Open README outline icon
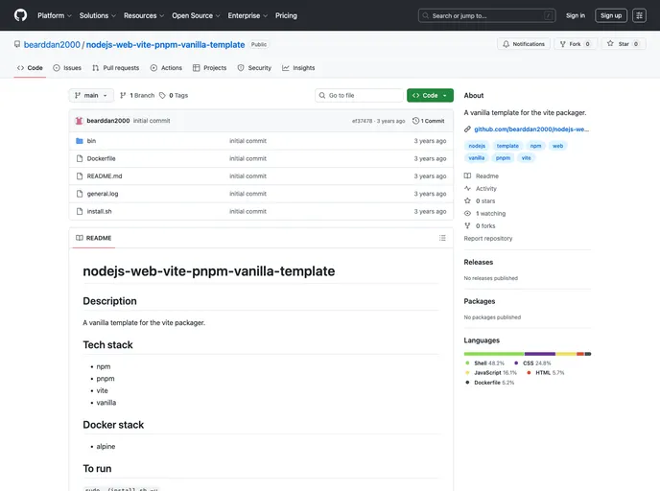 (442, 238)
